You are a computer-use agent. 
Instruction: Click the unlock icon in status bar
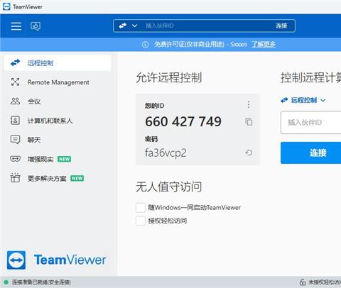[x=303, y=282]
